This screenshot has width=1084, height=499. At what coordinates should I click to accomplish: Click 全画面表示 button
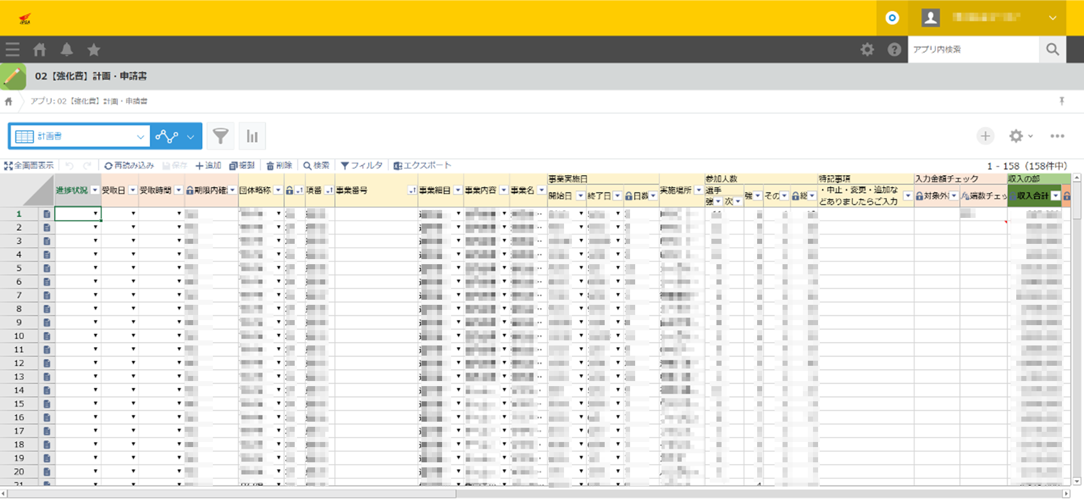(29, 165)
